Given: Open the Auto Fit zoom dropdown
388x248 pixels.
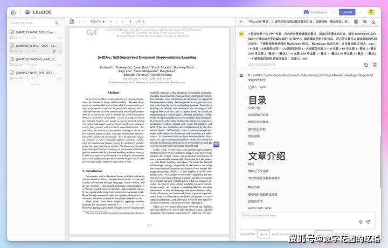Looking at the screenshot, I should 97,22.
